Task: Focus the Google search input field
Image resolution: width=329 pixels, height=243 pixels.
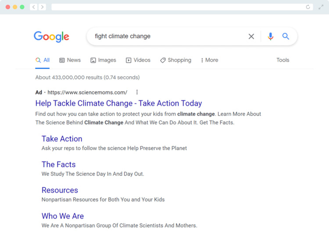Action: [168, 36]
